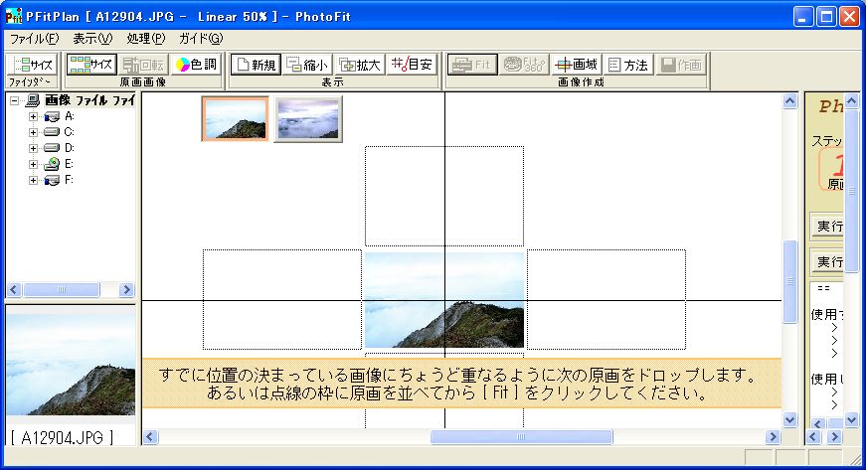Click the 拡大 zoom in button
The height and width of the screenshot is (470, 866).
tap(358, 65)
